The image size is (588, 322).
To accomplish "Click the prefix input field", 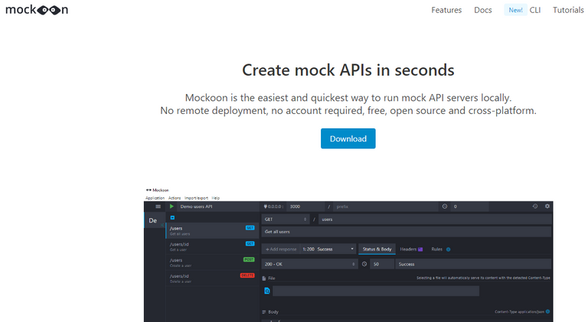I will (x=385, y=207).
